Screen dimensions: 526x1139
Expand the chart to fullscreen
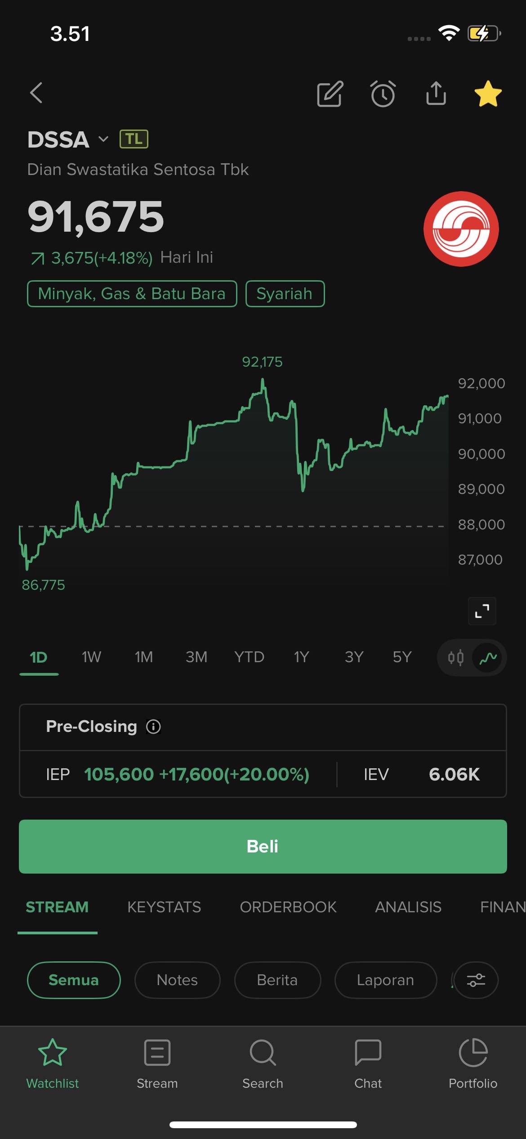coord(482,611)
